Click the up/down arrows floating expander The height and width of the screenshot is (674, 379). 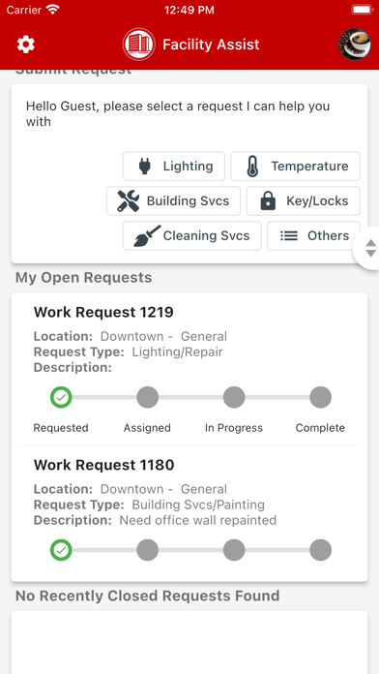click(x=368, y=249)
